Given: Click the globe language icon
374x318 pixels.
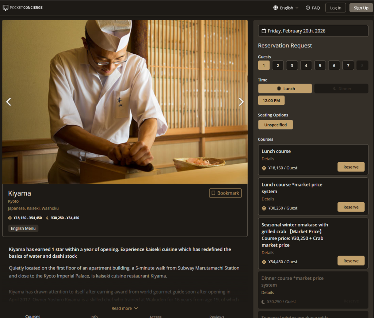Looking at the screenshot, I should point(275,8).
